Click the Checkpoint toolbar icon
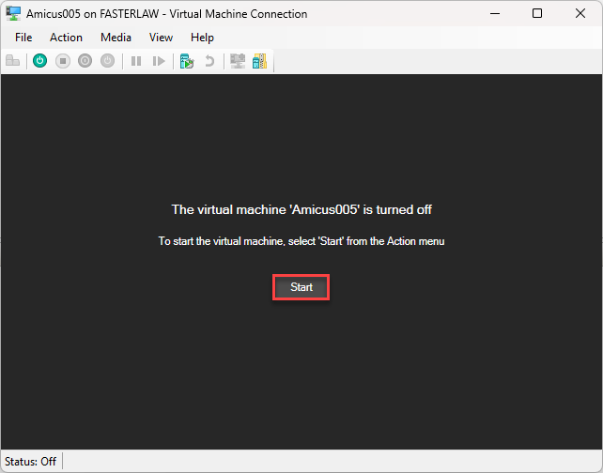 point(187,61)
